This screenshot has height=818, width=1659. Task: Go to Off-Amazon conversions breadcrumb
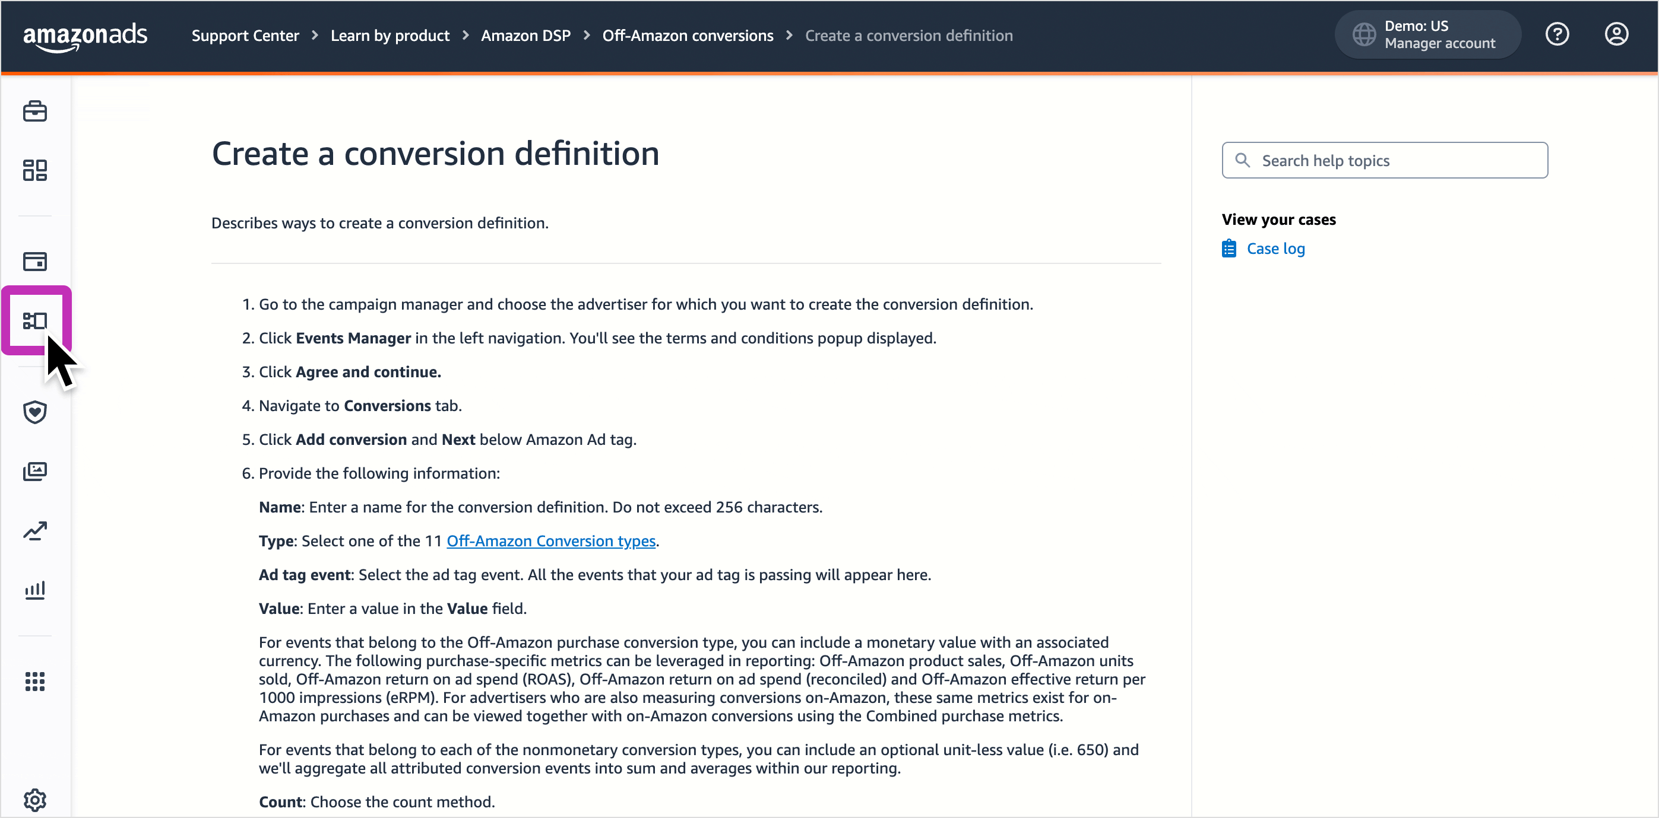coord(687,36)
